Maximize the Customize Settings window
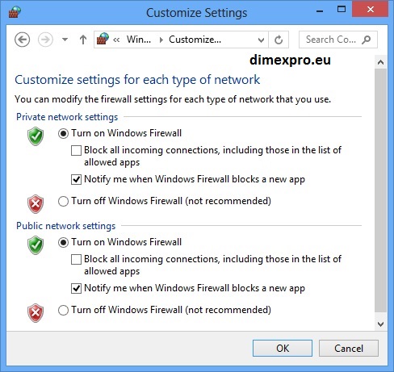394x372 pixels. [x=342, y=10]
